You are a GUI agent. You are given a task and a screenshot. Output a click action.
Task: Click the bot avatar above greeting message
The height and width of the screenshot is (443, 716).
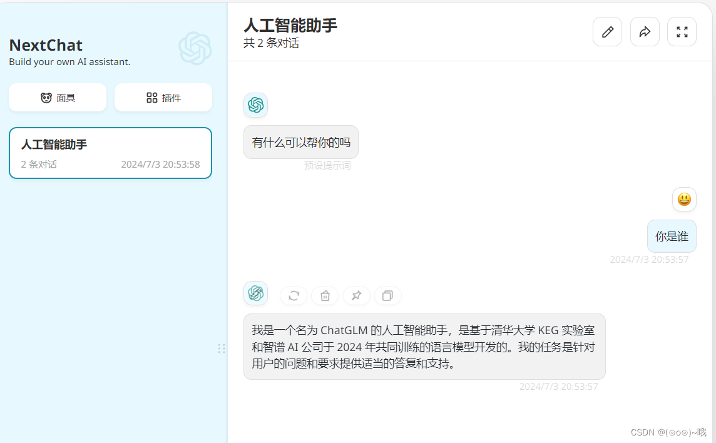256,105
